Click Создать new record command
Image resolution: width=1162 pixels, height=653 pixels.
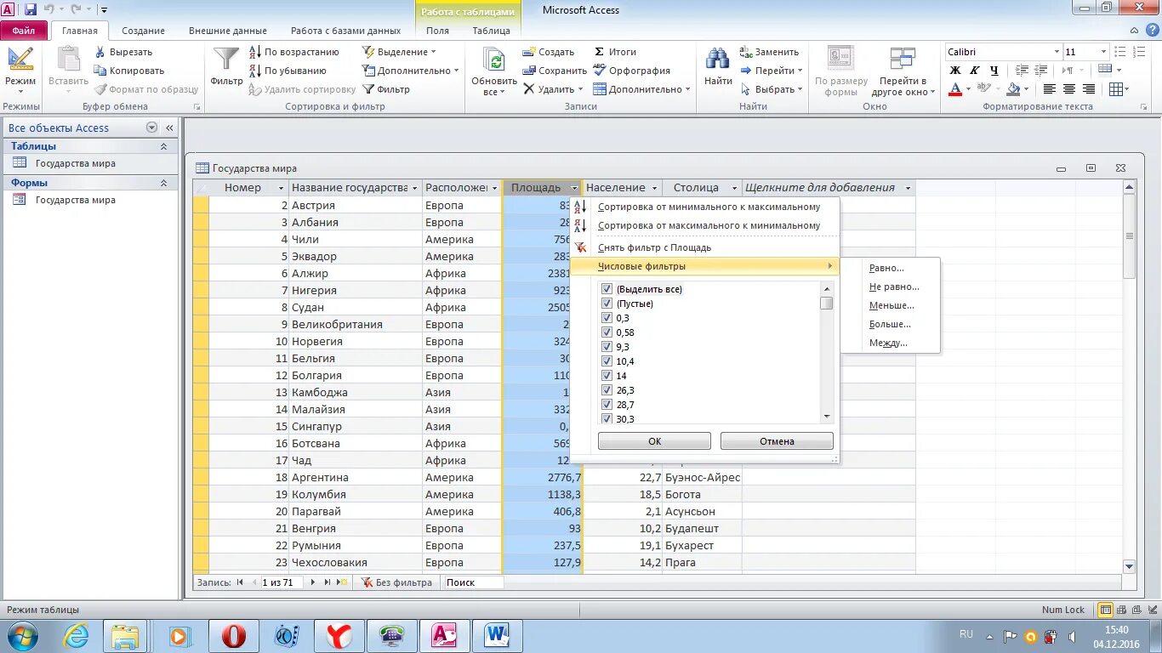tap(549, 52)
